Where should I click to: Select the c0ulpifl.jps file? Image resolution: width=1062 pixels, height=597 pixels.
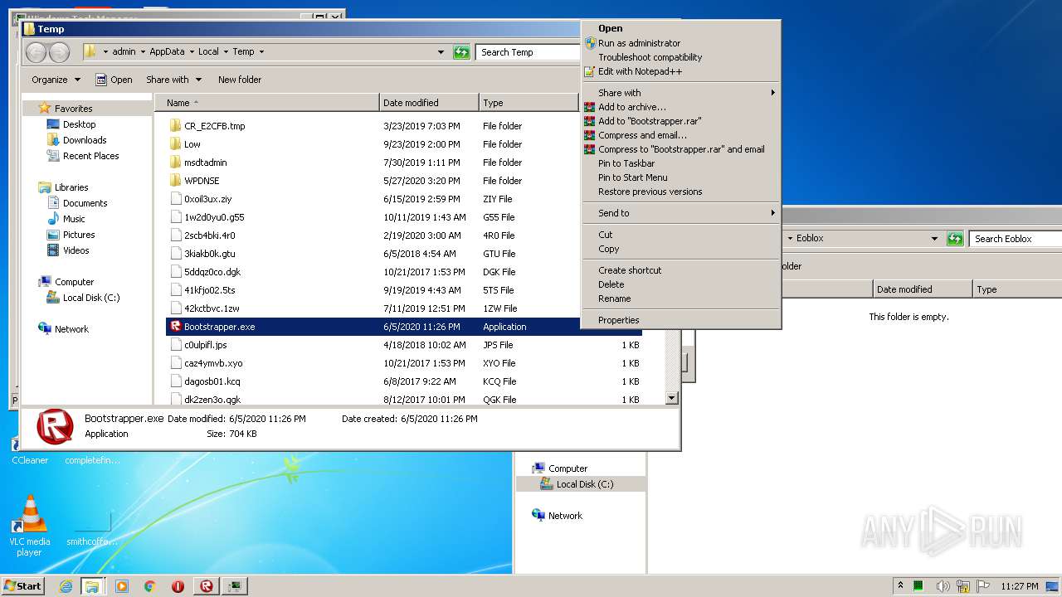205,345
